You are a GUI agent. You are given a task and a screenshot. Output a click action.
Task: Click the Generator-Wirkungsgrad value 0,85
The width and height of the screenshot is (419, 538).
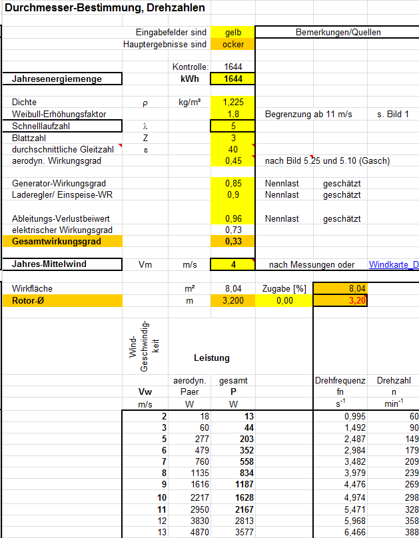point(232,183)
